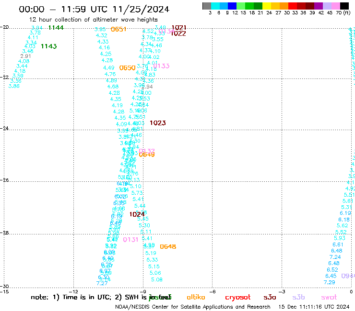Select the s3a satellite legend label
This screenshot has width=355, height=311.
click(x=270, y=297)
